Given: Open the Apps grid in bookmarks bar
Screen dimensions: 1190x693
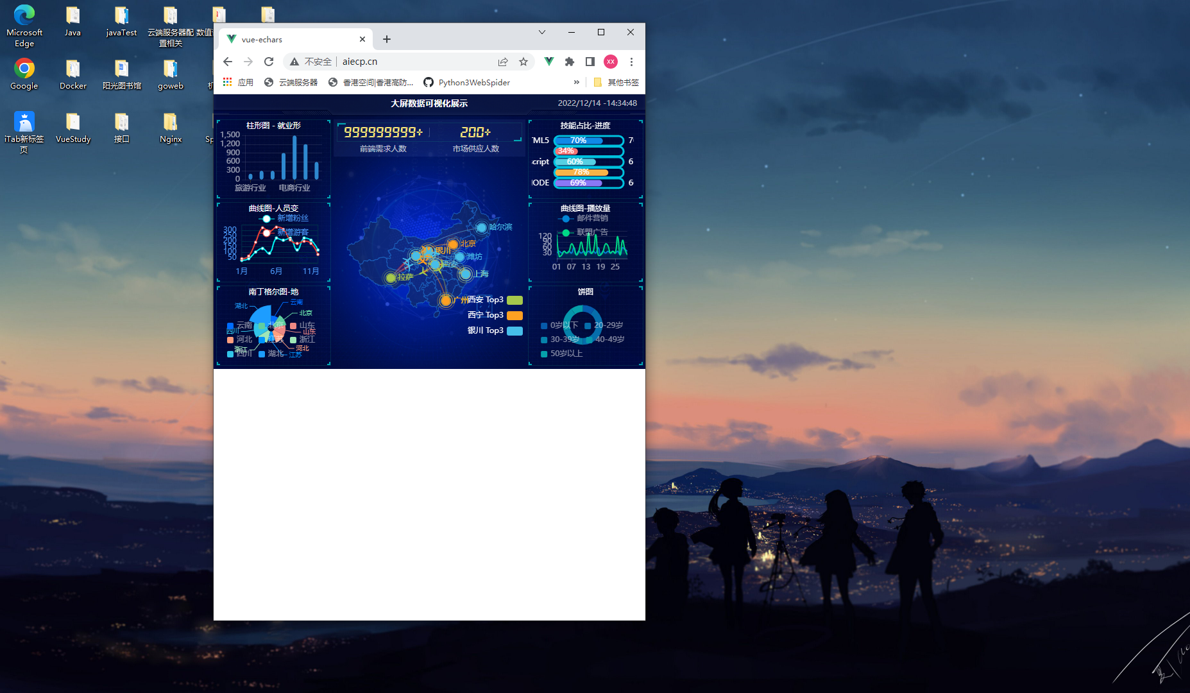Looking at the screenshot, I should [238, 82].
